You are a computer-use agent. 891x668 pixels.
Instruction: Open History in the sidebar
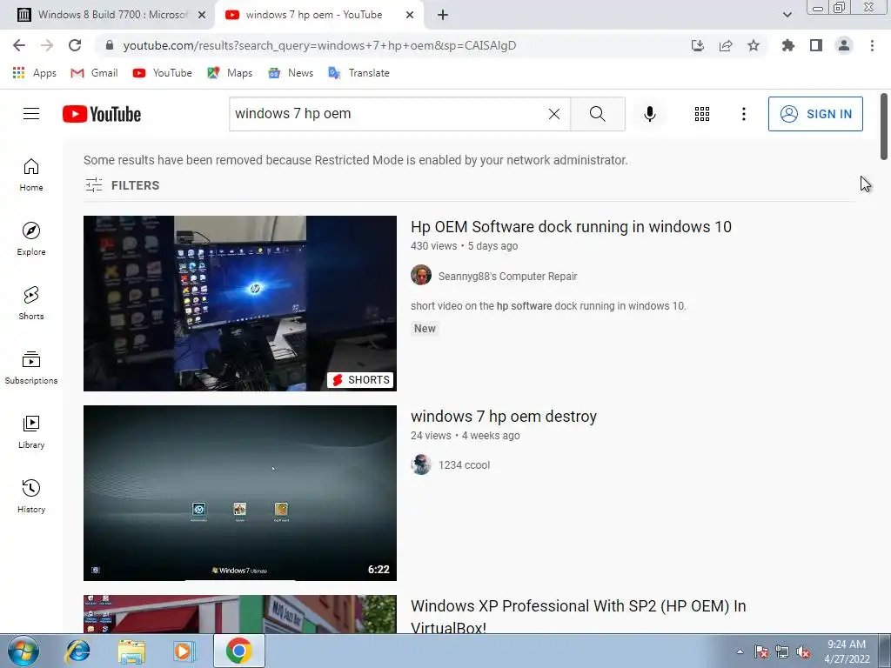coord(31,496)
